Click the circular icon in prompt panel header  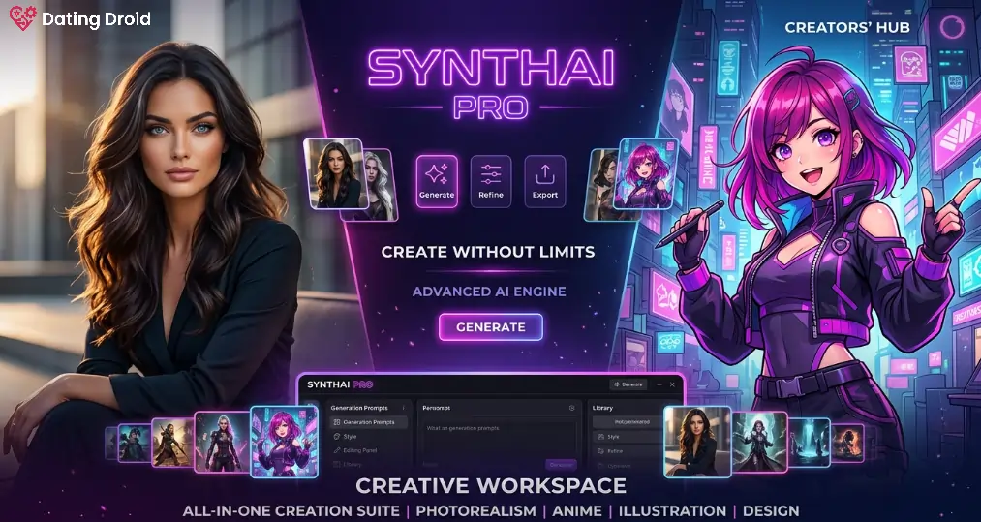(x=571, y=408)
